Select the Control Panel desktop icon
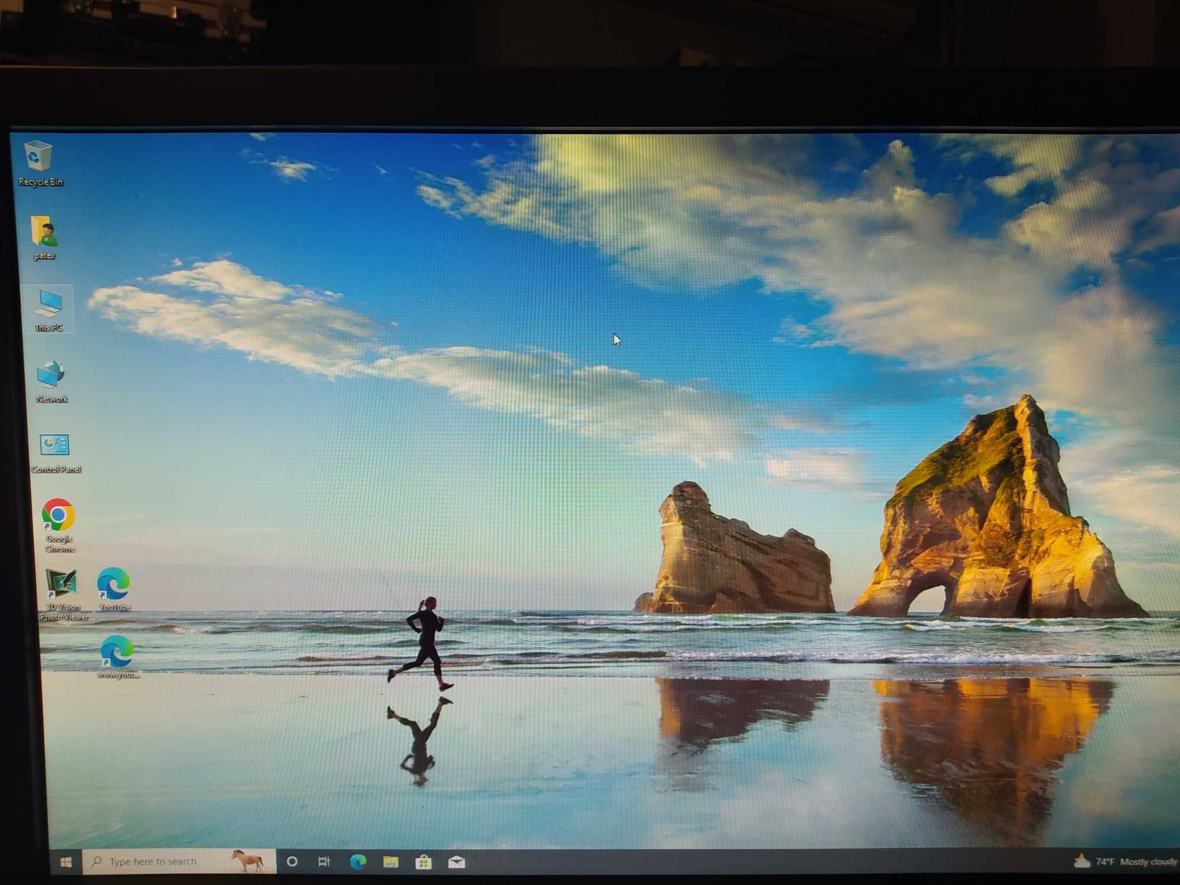 [x=55, y=453]
